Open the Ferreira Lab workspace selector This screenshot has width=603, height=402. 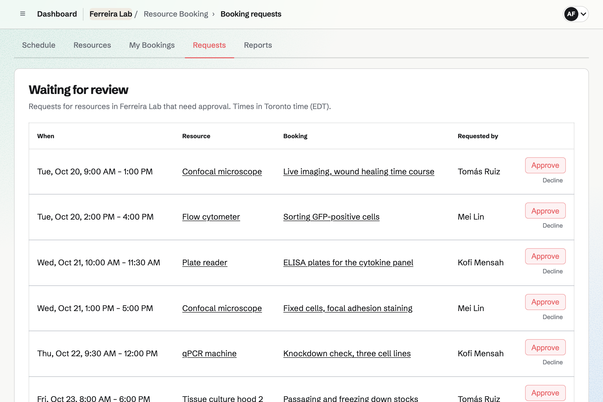coord(111,14)
